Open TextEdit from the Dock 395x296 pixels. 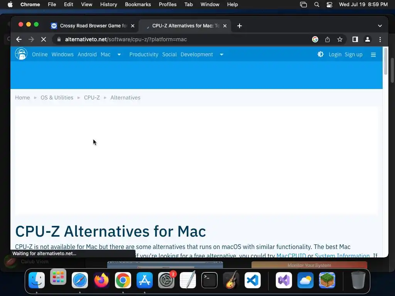point(188,279)
